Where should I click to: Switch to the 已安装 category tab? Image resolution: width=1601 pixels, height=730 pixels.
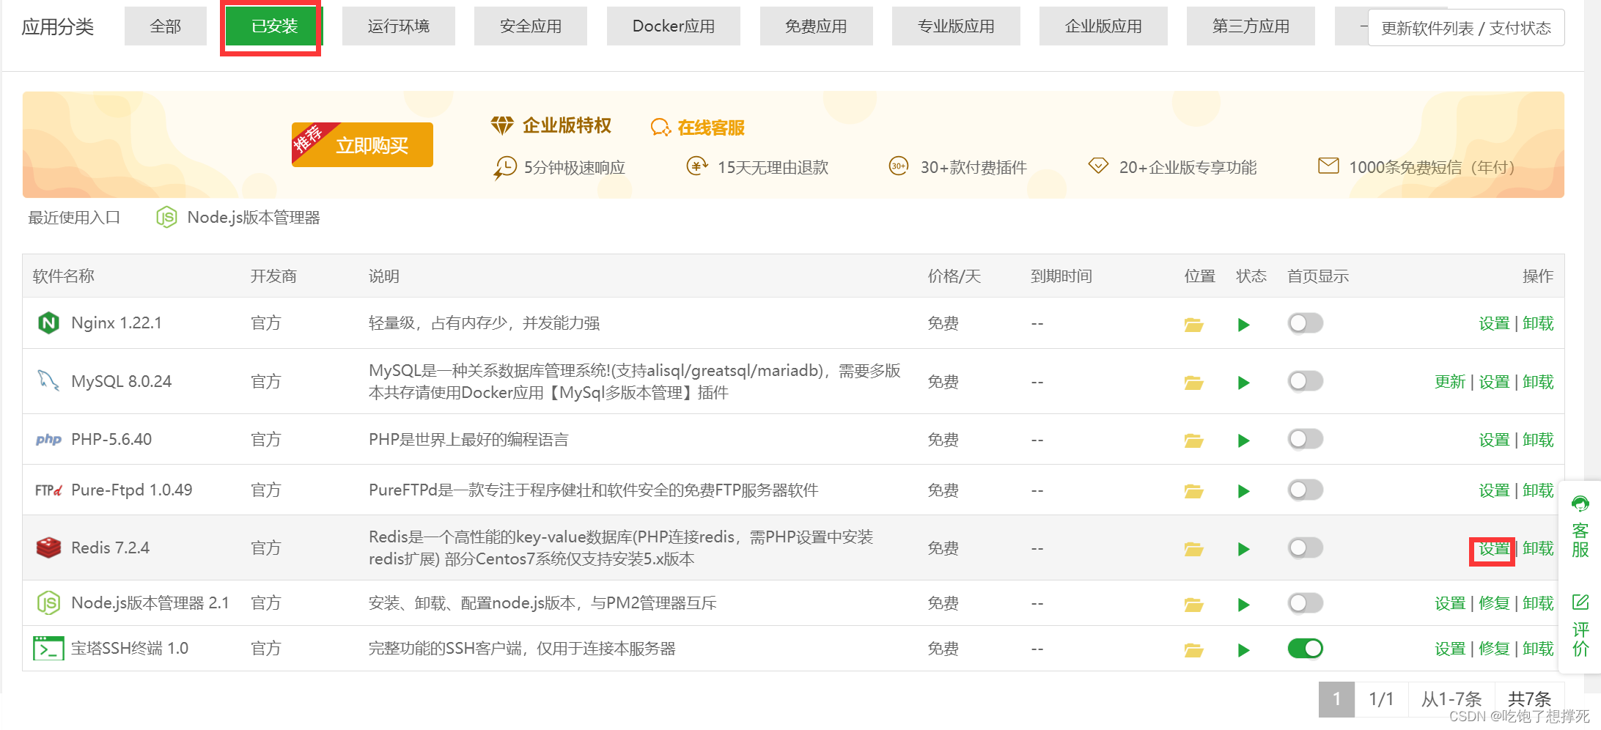pyautogui.click(x=273, y=26)
